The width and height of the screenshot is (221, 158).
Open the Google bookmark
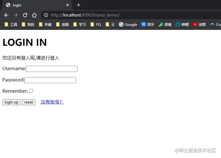coord(128,25)
